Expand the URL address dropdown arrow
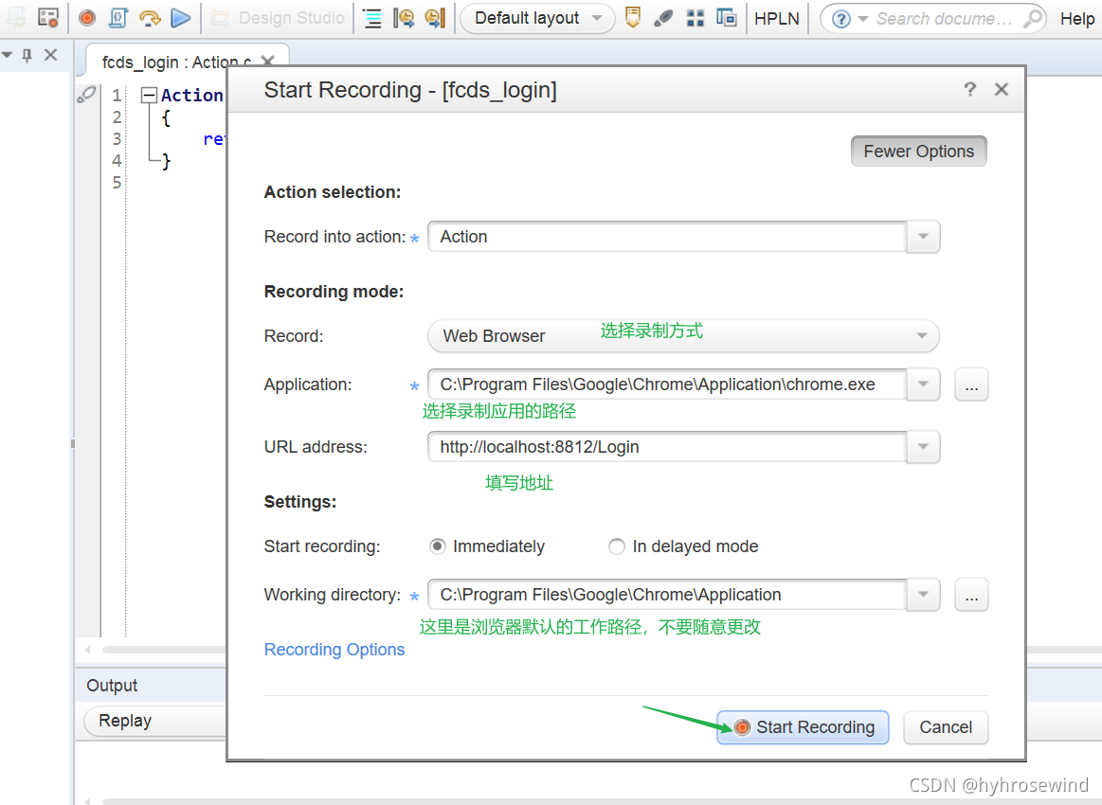 point(923,447)
